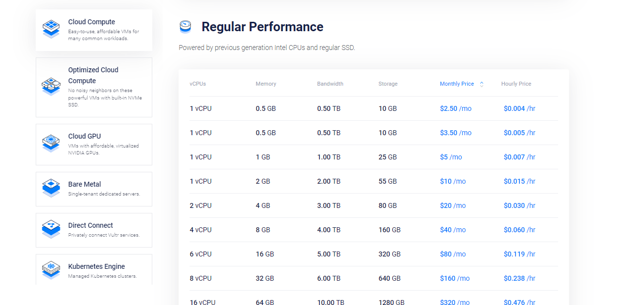The width and height of the screenshot is (635, 305).
Task: Open the Kubernetes Engine tab
Action: [94, 270]
